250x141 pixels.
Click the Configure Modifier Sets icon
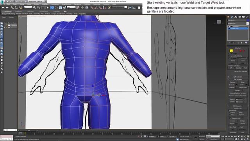(246, 43)
